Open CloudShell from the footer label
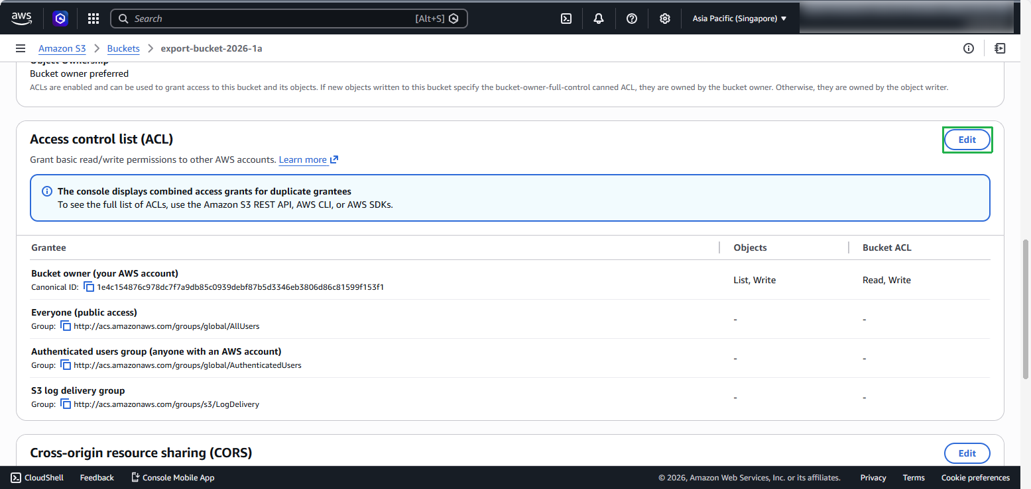This screenshot has width=1031, height=489. click(x=44, y=478)
